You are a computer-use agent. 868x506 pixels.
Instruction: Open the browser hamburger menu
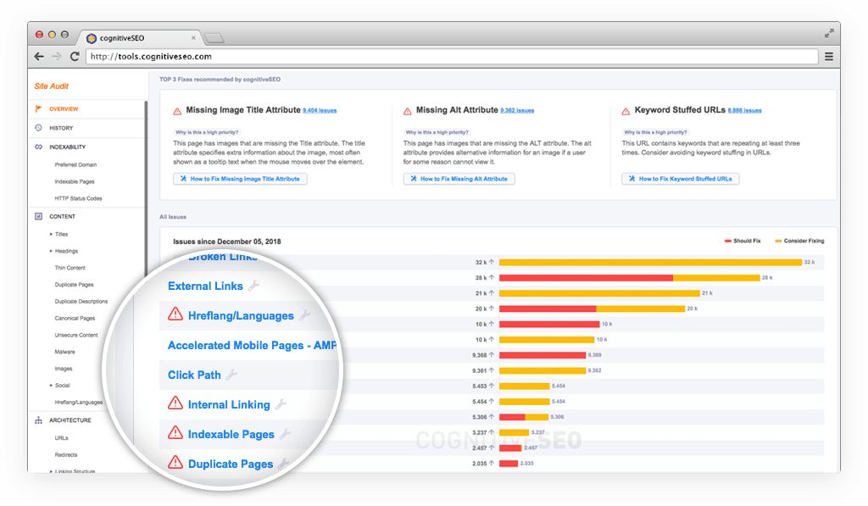829,57
